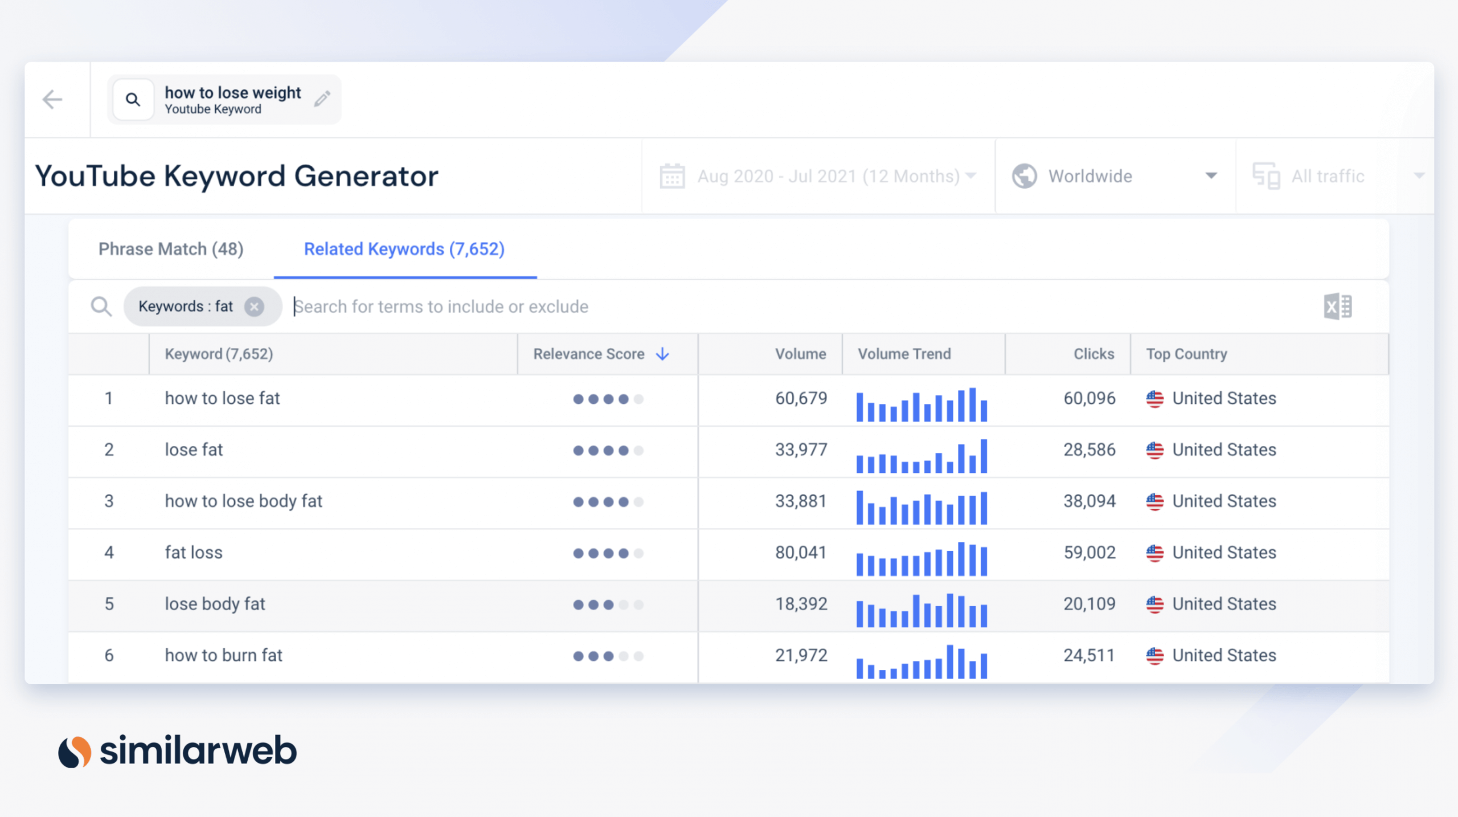This screenshot has width=1458, height=817.
Task: Open the calendar date range icon
Action: pyautogui.click(x=672, y=175)
